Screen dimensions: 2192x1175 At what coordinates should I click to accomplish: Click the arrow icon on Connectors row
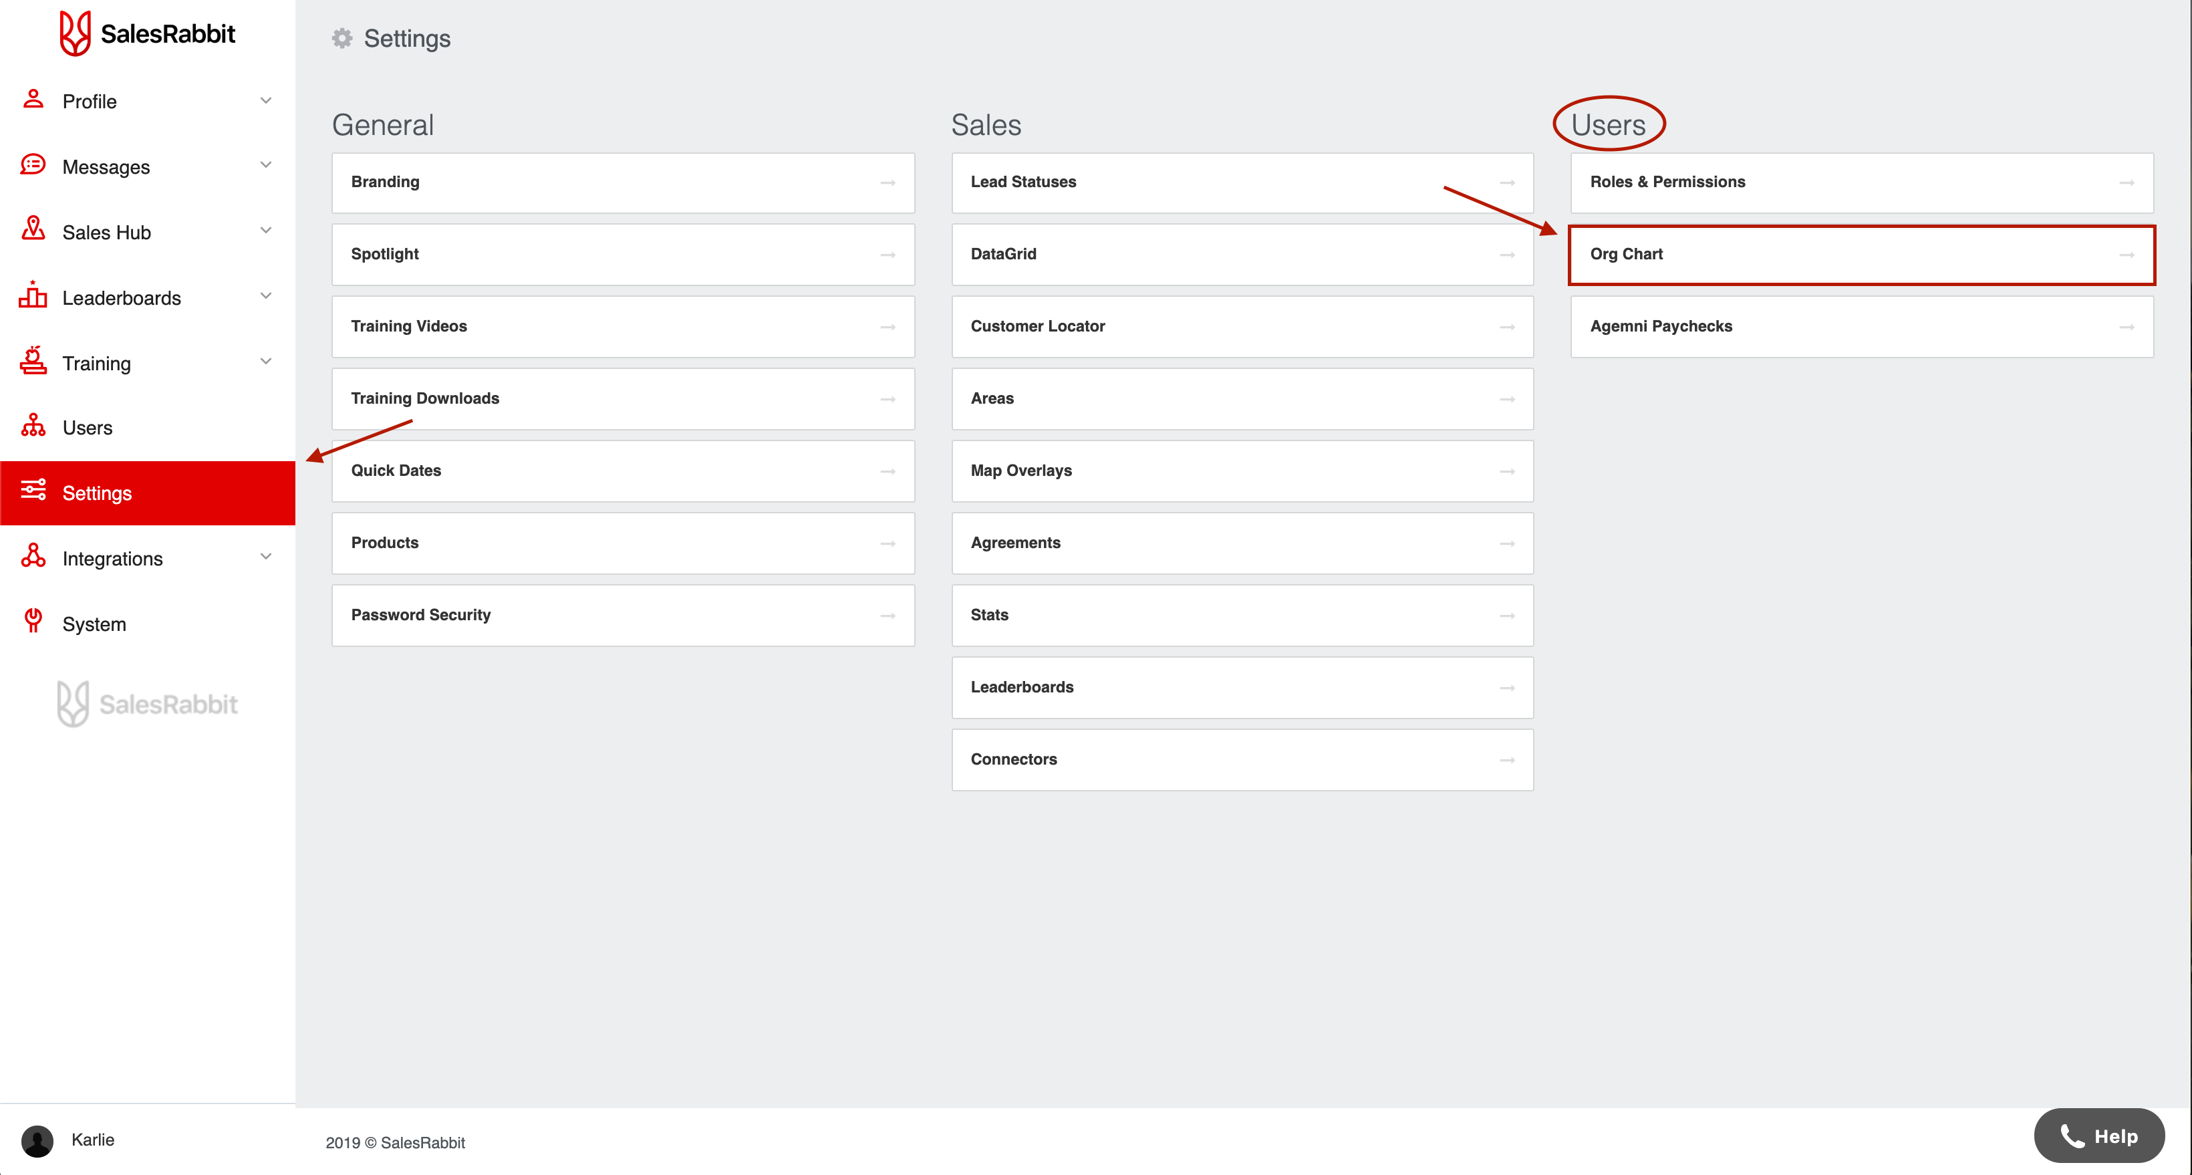[1508, 761]
